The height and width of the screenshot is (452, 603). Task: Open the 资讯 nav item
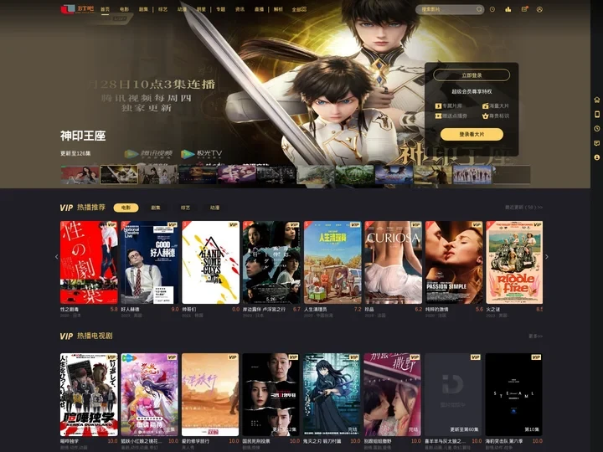coord(240,9)
